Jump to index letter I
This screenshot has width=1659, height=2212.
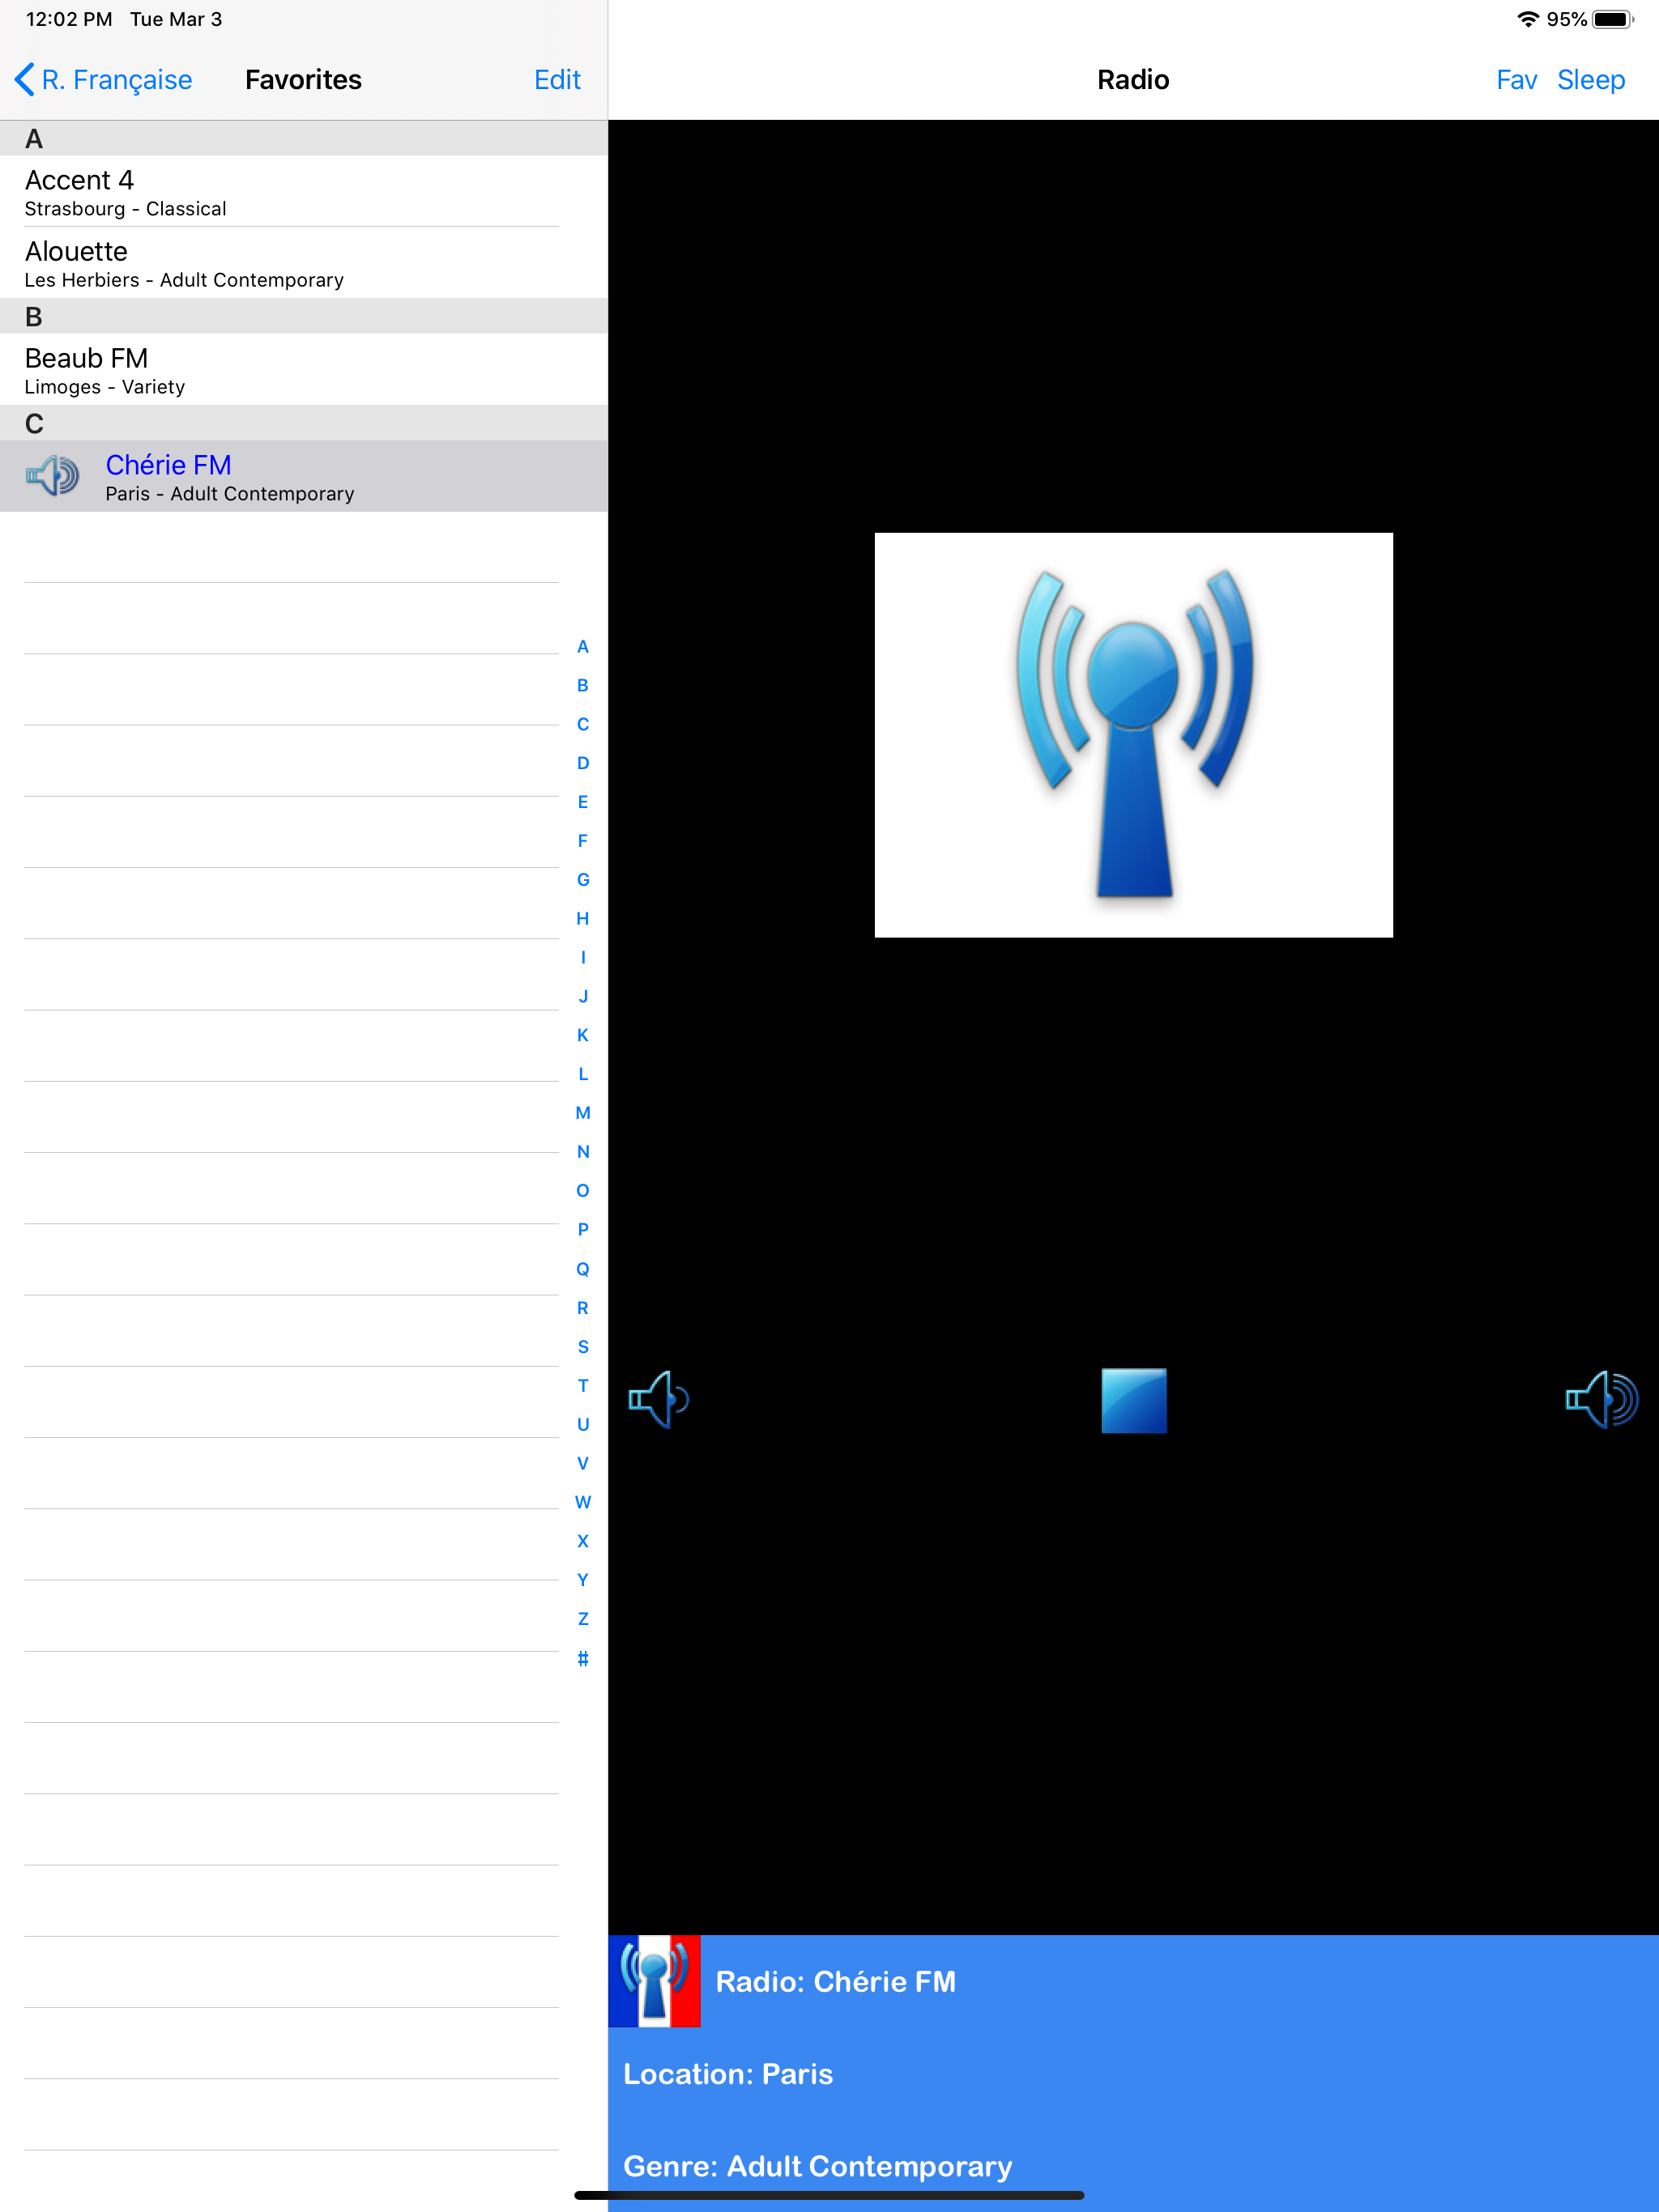(x=583, y=958)
